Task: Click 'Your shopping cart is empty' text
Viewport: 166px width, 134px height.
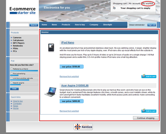Action: click(135, 8)
